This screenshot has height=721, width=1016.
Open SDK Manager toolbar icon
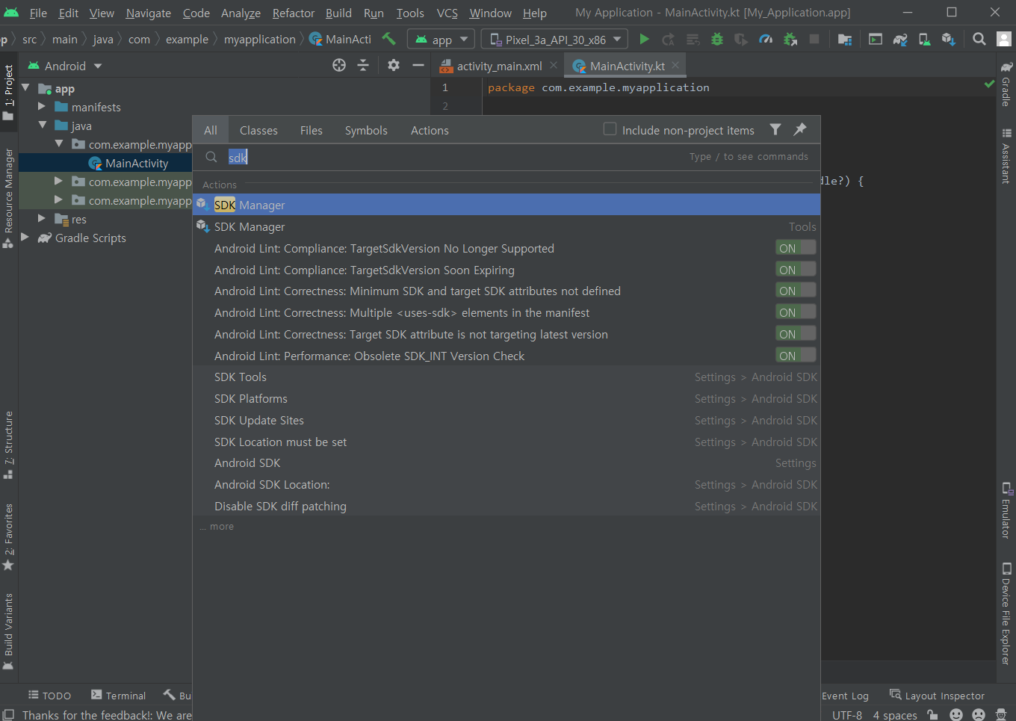point(949,39)
